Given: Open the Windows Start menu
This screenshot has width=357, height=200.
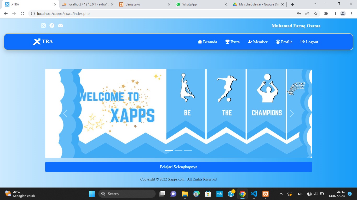Looking at the screenshot, I should (92, 194).
